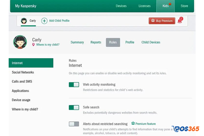Select Social Networks in the sidebar
The height and width of the screenshot is (136, 204).
pos(23,72)
